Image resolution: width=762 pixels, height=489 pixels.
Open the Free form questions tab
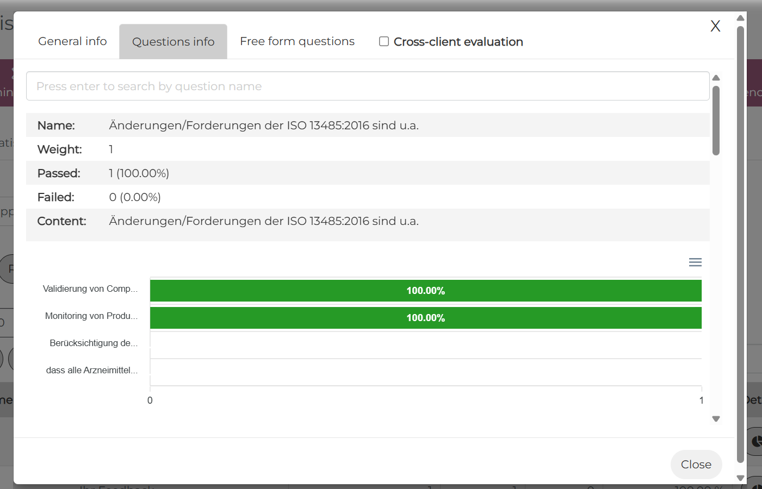[297, 41]
